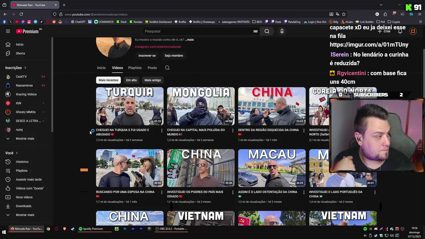Viewport: 425px width, 239px height.
Task: Open options menu for Mongolia video
Action: tap(233, 131)
